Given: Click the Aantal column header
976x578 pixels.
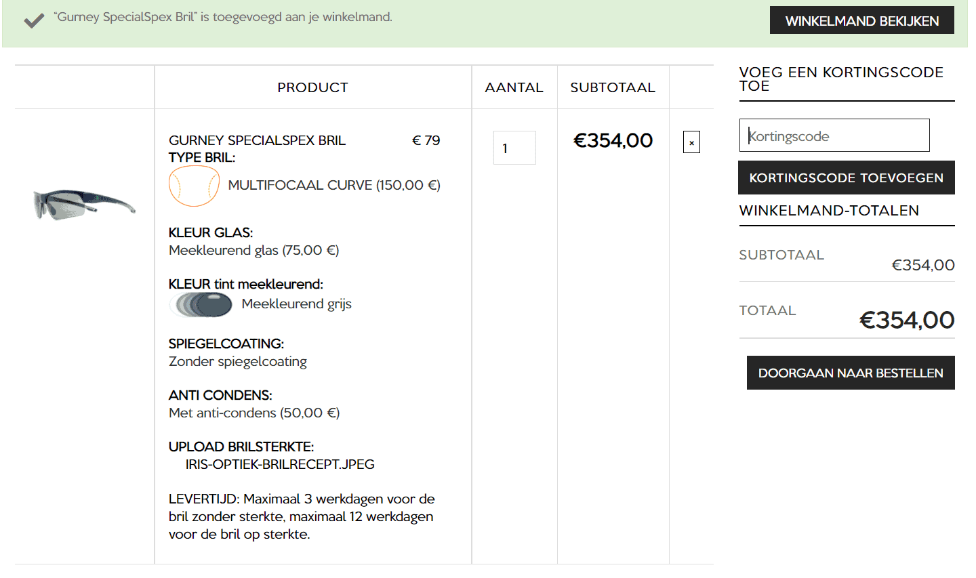Looking at the screenshot, I should pyautogui.click(x=514, y=87).
